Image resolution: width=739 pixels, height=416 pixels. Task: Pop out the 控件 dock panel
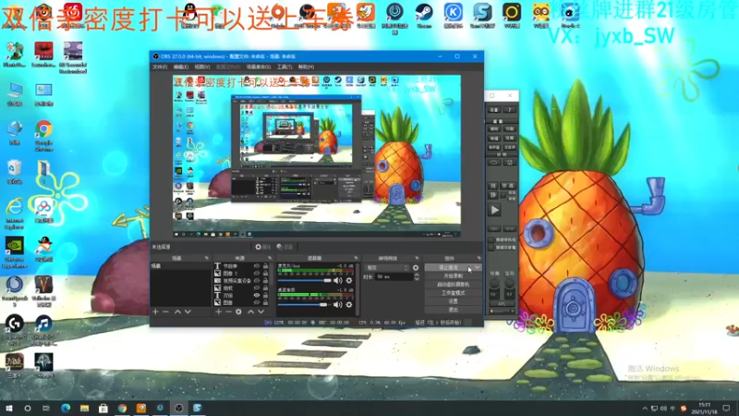tap(479, 259)
